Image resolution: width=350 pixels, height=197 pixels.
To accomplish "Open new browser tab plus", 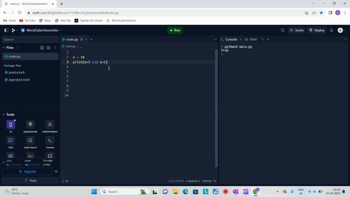I will 61,4.
